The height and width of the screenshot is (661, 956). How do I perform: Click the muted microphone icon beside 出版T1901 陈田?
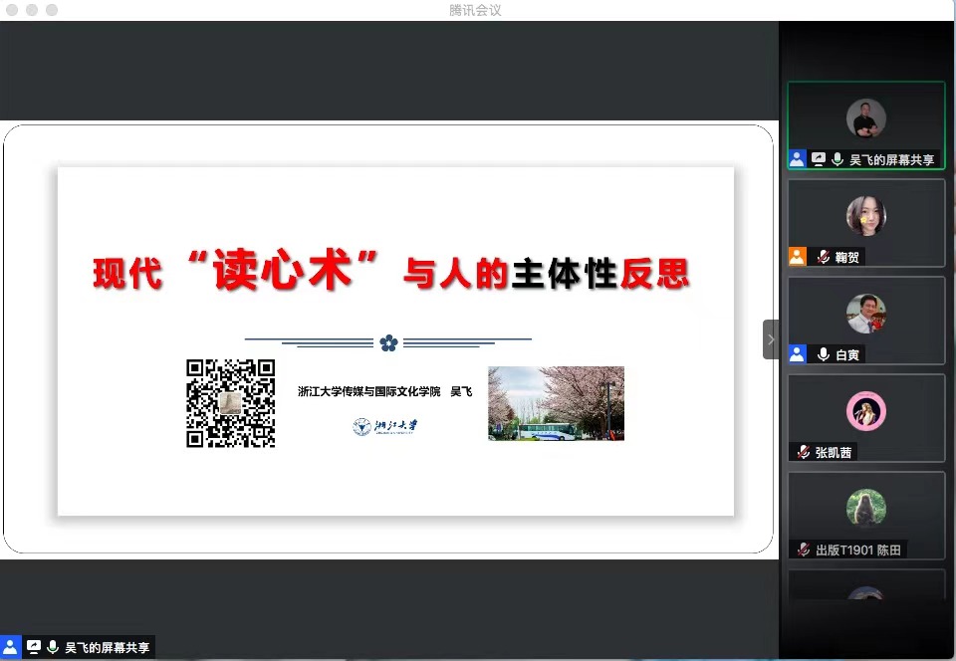pyautogui.click(x=802, y=549)
